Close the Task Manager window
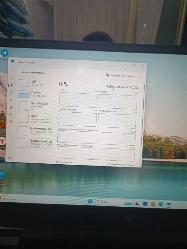Image resolution: width=187 pixels, height=249 pixels. tap(142, 65)
